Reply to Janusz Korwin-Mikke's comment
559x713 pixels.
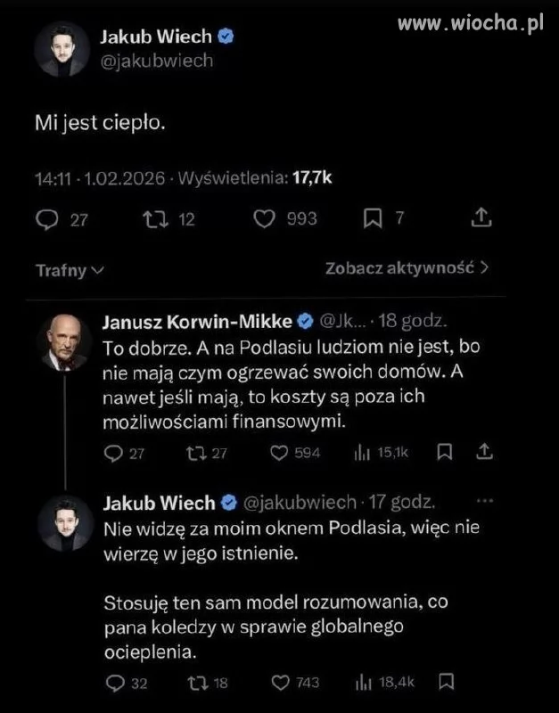click(x=113, y=453)
